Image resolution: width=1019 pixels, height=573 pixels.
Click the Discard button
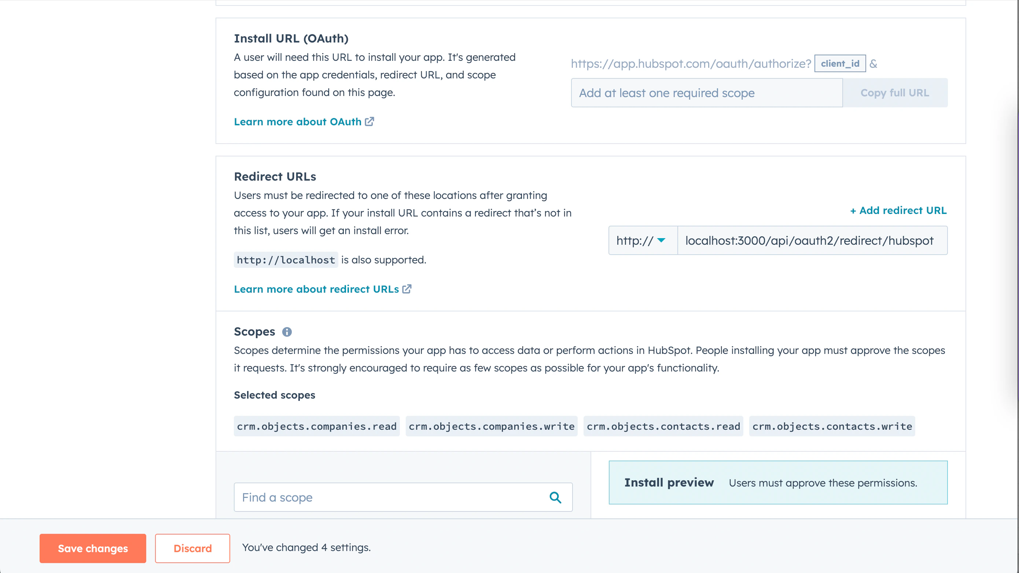click(192, 548)
